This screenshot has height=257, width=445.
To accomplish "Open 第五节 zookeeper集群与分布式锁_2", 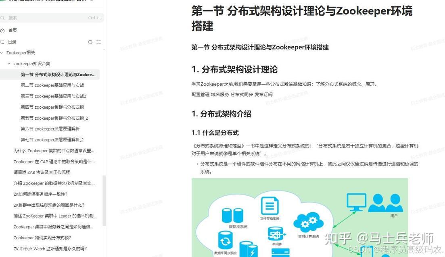I will (54, 118).
